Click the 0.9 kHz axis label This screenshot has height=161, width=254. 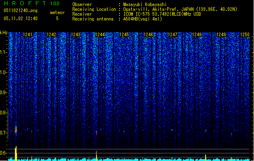[x=3, y=93]
